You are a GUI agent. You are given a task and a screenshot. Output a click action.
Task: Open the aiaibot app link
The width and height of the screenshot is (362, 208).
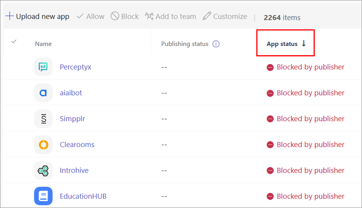[x=71, y=93]
